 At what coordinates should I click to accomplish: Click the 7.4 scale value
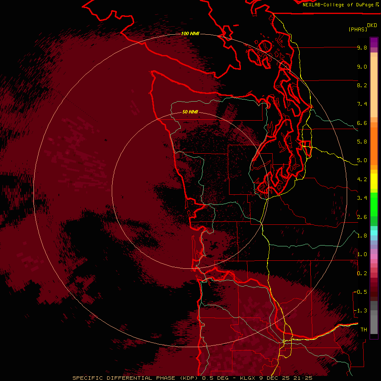[x=362, y=104]
